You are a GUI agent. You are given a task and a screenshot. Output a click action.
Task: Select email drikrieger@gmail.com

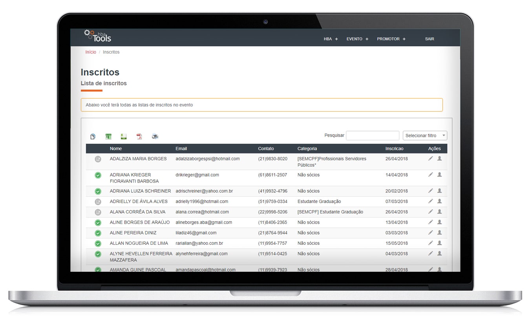click(197, 175)
